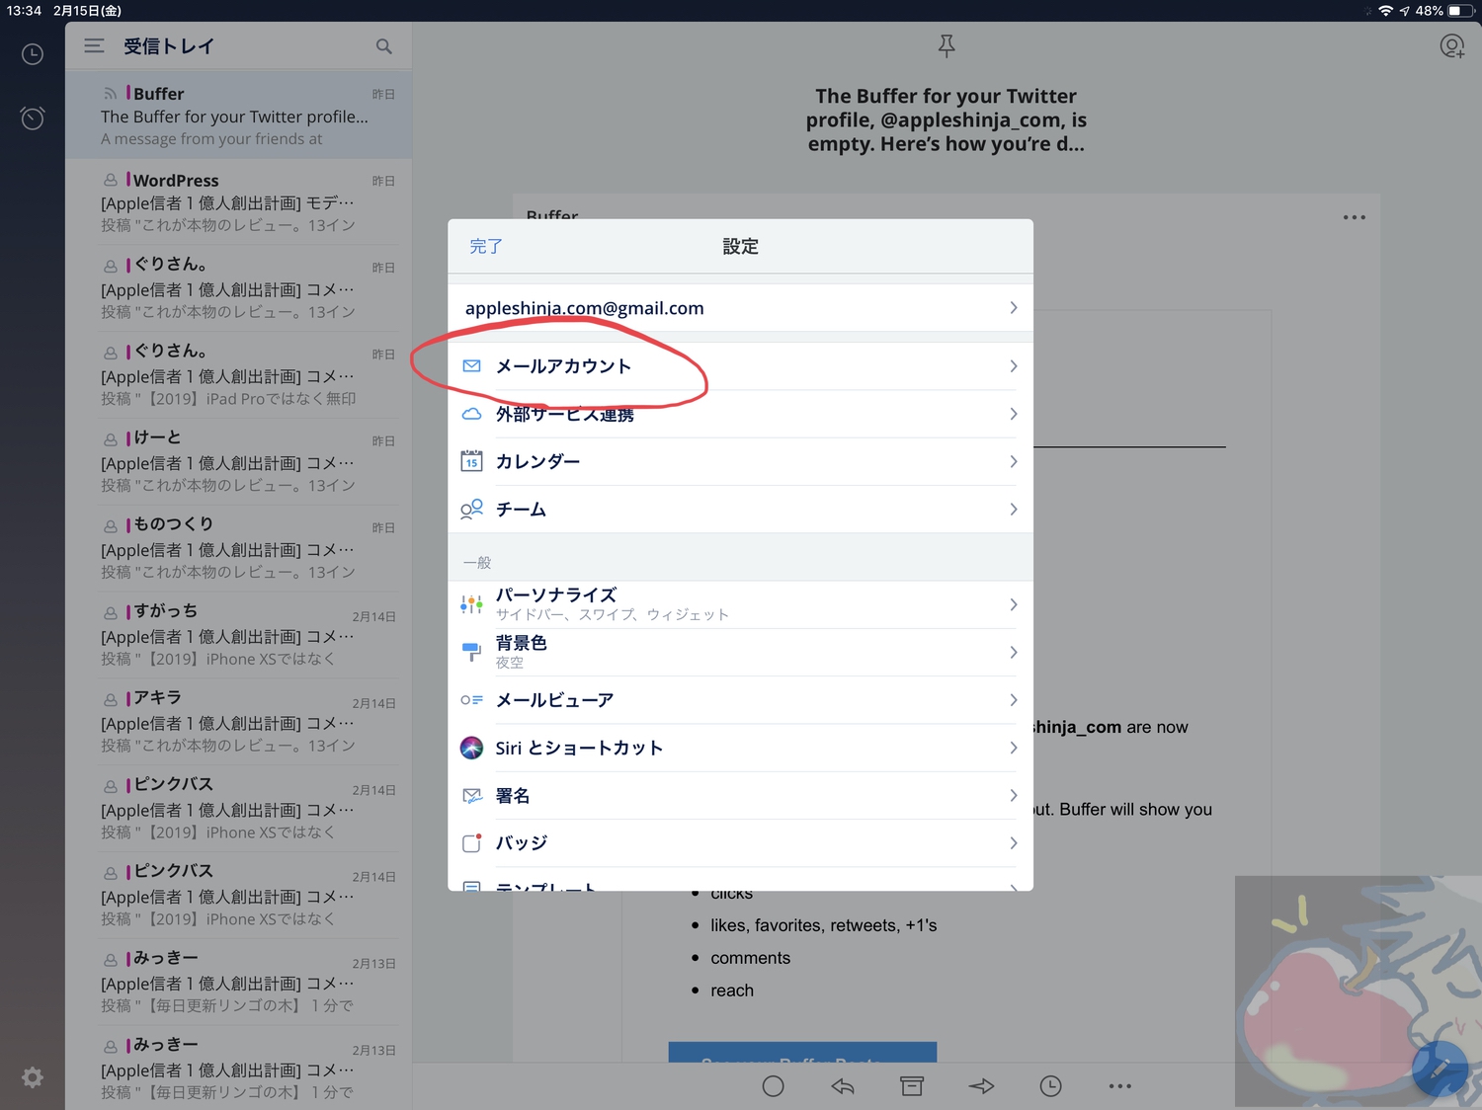Expand chevron on the チーム row
1482x1110 pixels.
(x=1014, y=510)
